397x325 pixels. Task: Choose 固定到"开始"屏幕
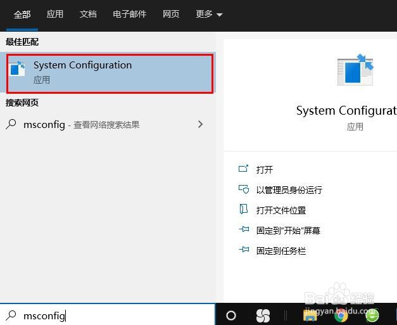(288, 231)
